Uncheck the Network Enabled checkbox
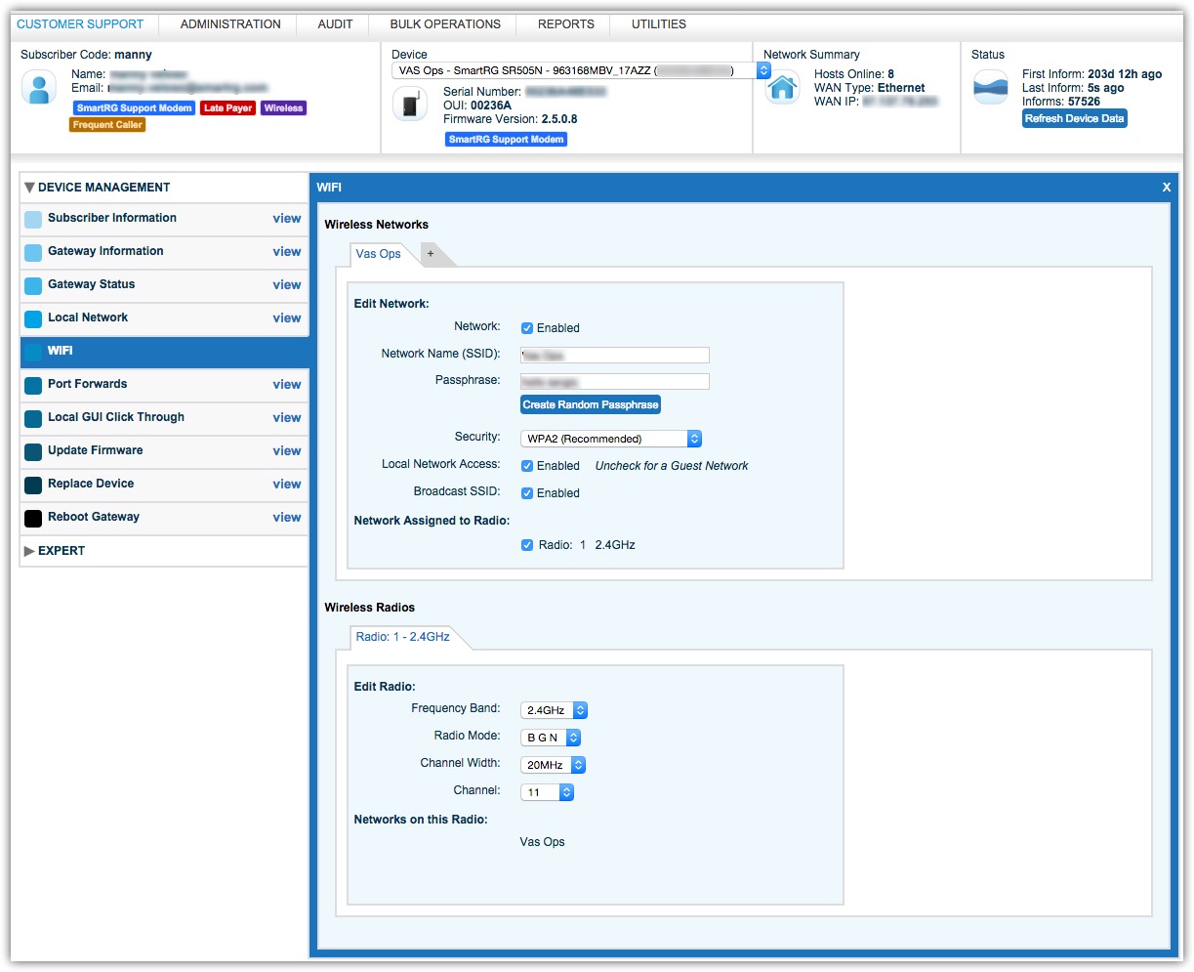The width and height of the screenshot is (1194, 972). pos(527,328)
